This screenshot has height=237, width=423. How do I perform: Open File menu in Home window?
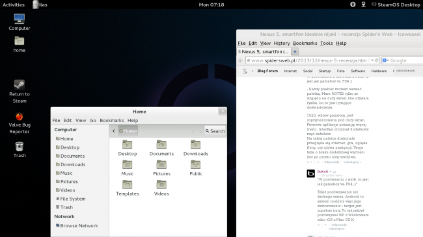pos(56,120)
